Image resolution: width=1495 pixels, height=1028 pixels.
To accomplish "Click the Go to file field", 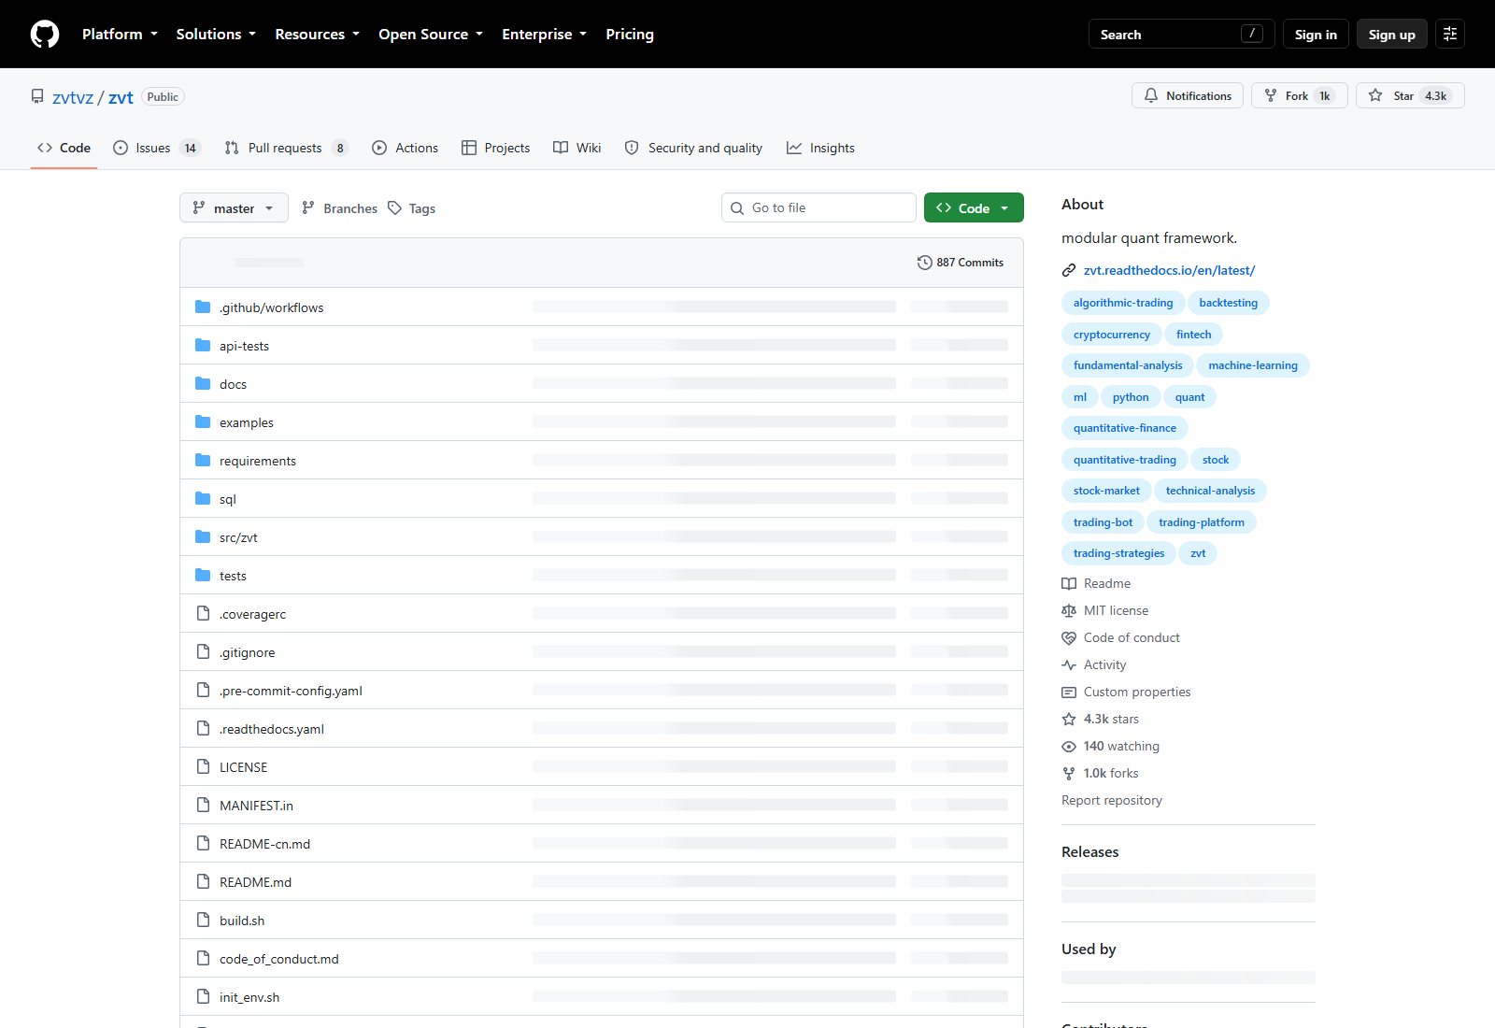I will pos(819,207).
